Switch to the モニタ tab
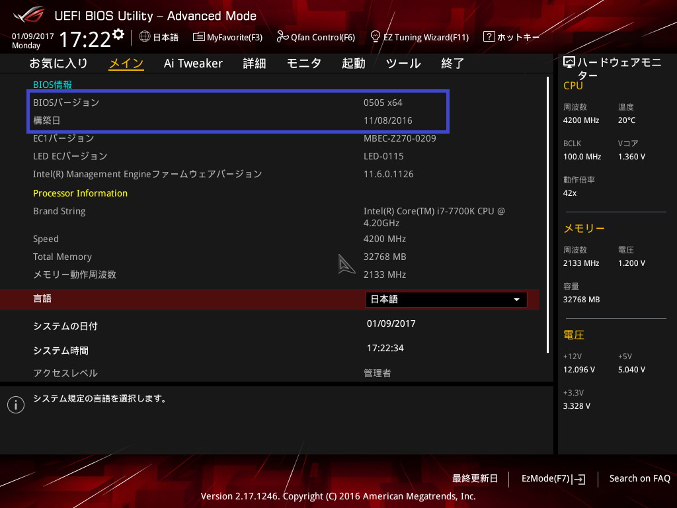Screen dimensions: 677x508 pos(304,63)
